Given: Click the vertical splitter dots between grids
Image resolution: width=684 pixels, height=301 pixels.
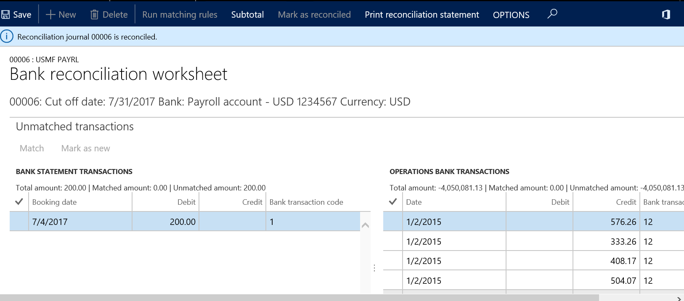Looking at the screenshot, I should coord(374,268).
